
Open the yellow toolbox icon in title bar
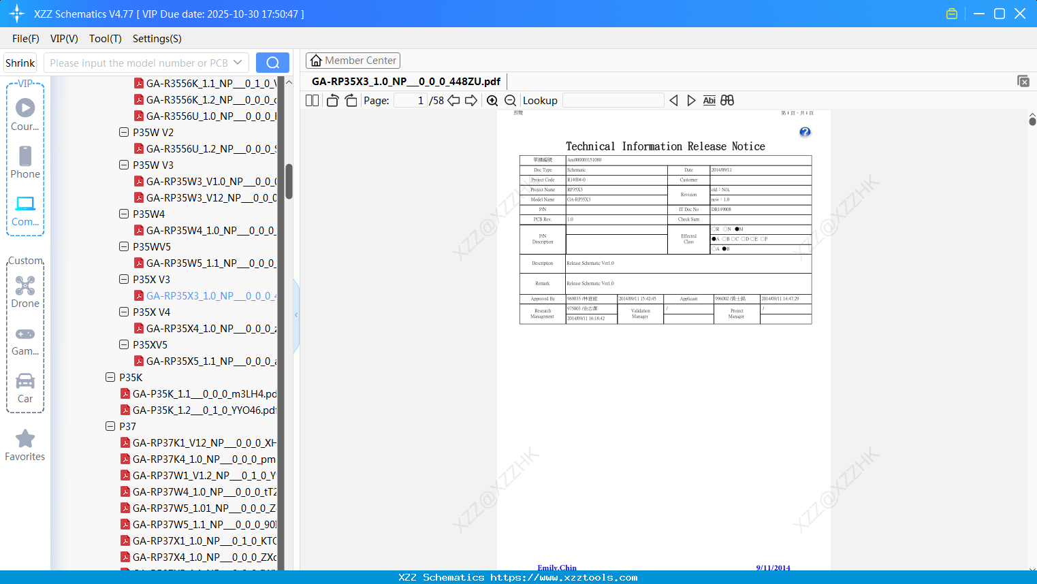(952, 14)
